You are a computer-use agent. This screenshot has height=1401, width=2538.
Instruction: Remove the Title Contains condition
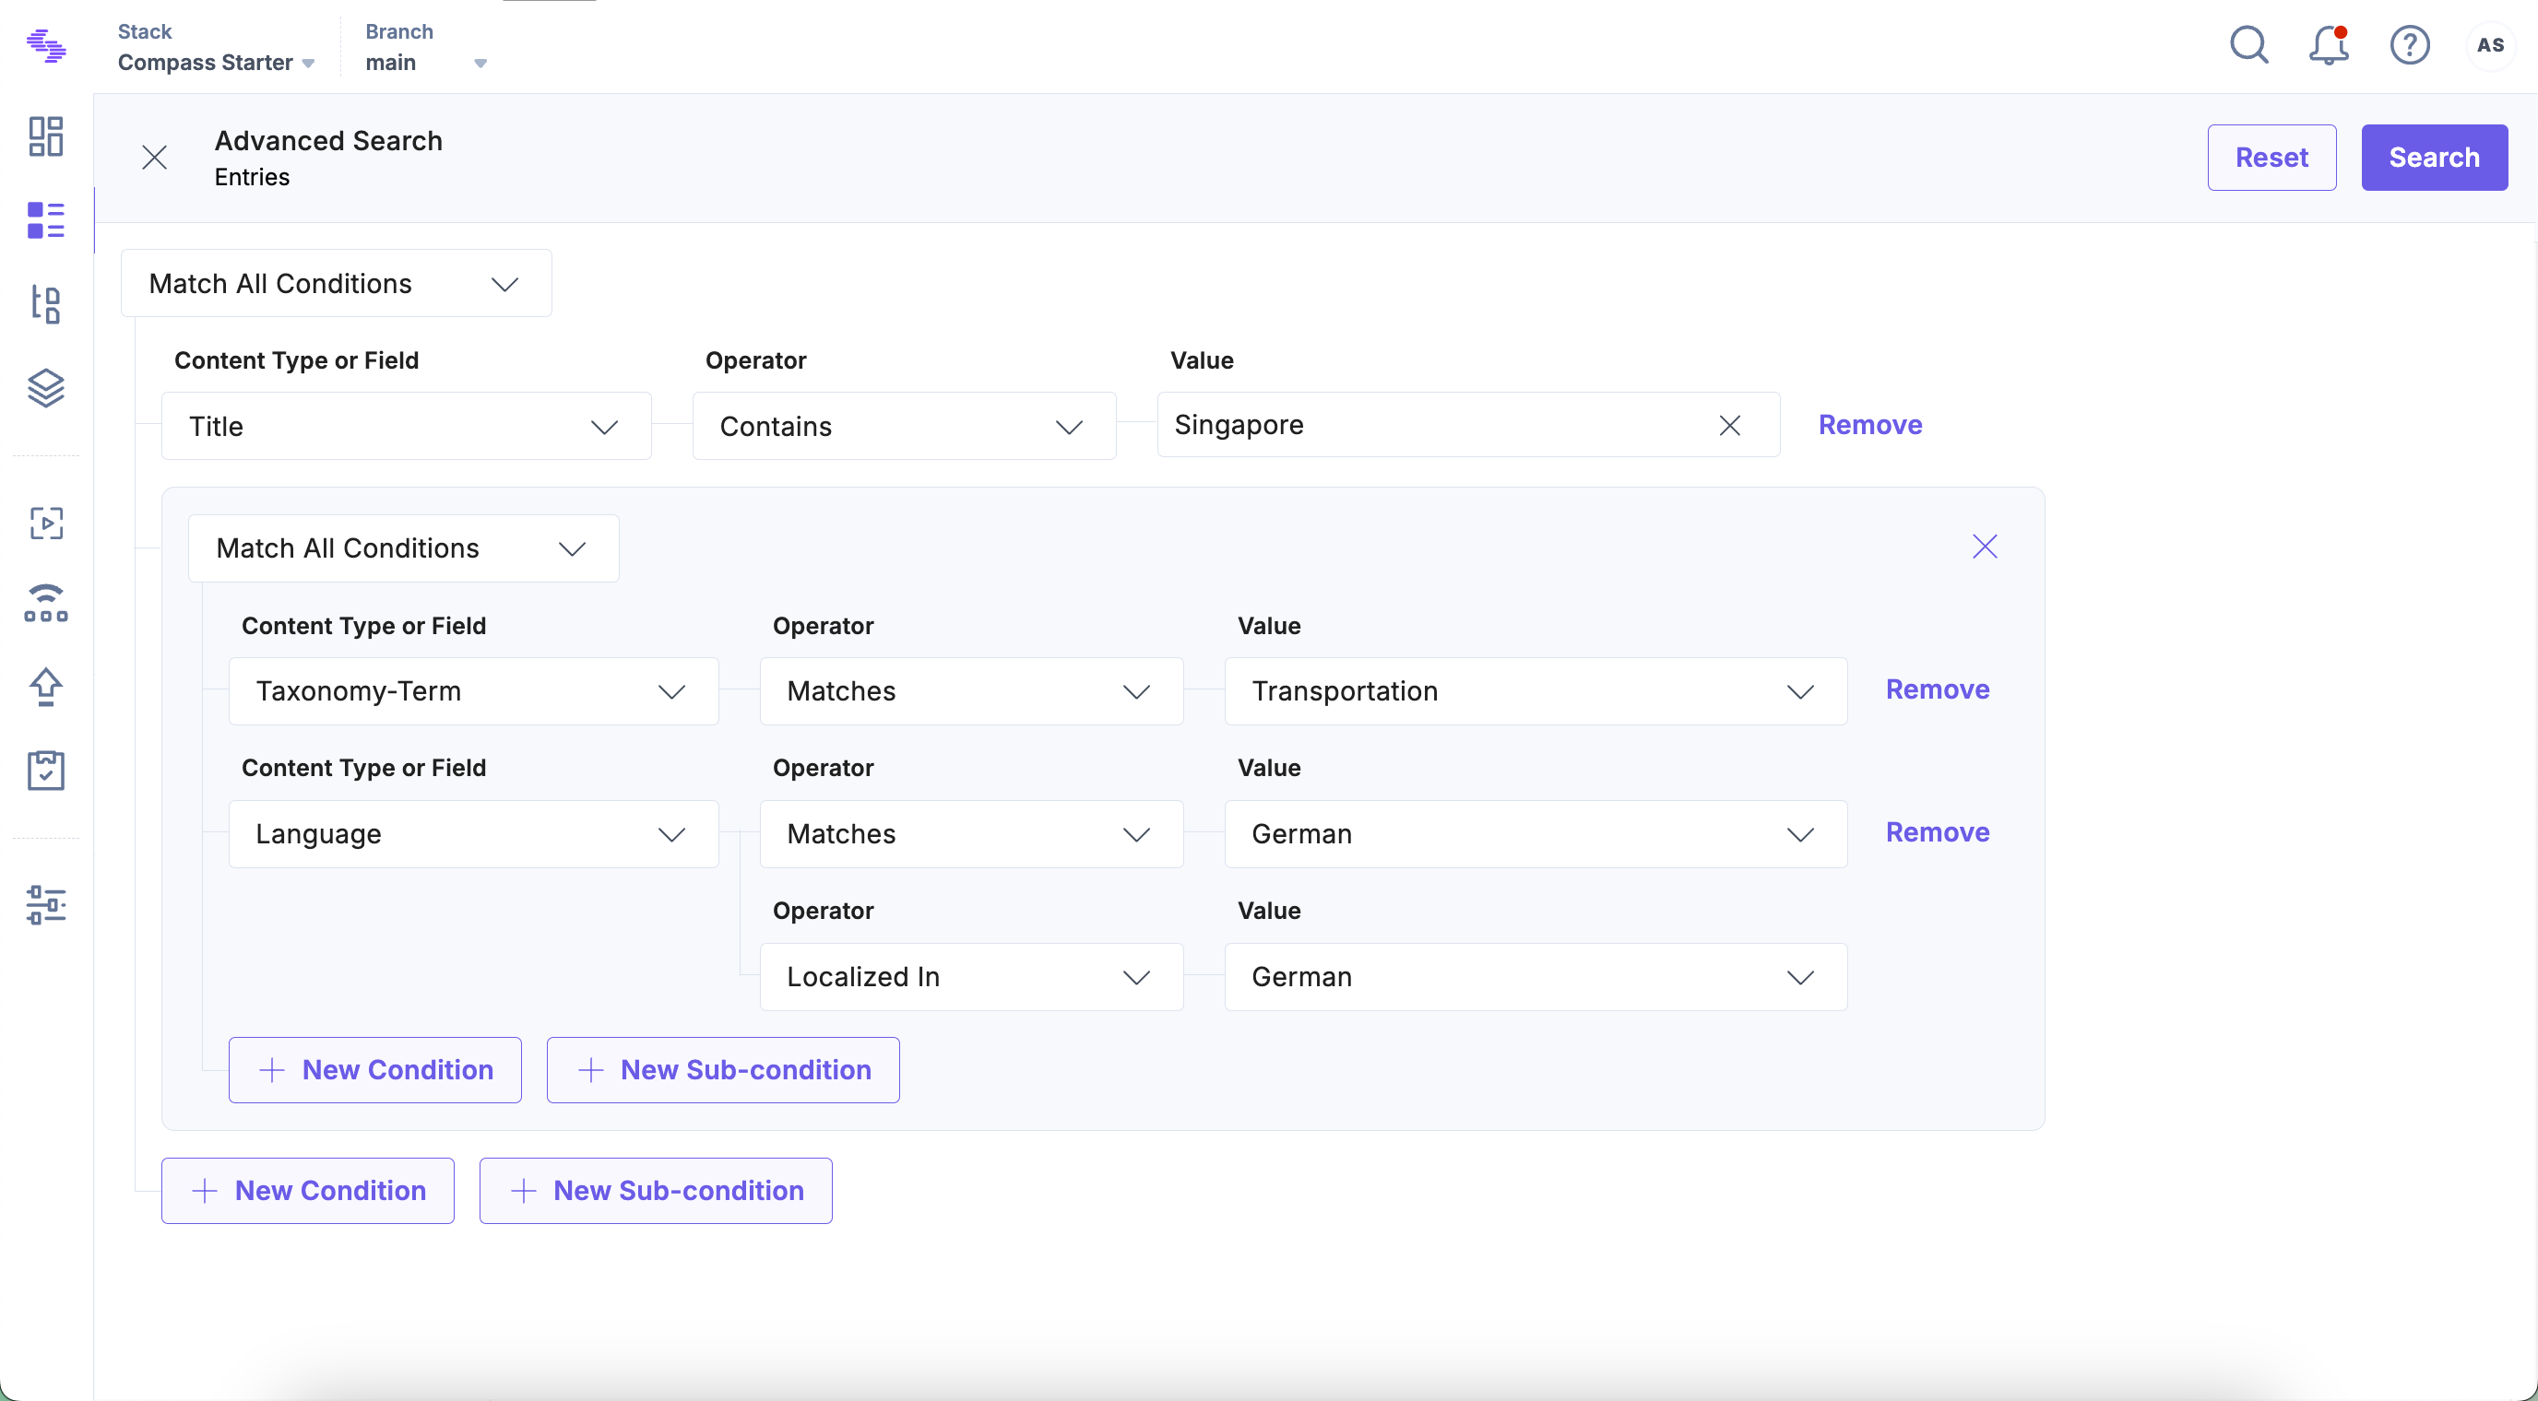tap(1870, 424)
